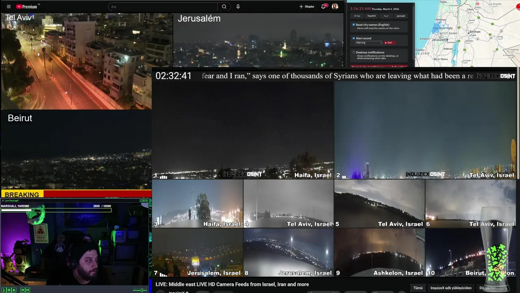Start voice search with the microphone icon
This screenshot has height=293, width=520.
238,7
